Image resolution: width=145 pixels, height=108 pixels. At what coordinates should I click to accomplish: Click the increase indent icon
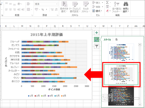coord(23,10)
